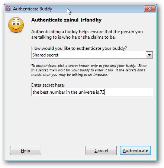Cancel the buddy authentication
The width and height of the screenshot is (164, 168).
click(101, 151)
